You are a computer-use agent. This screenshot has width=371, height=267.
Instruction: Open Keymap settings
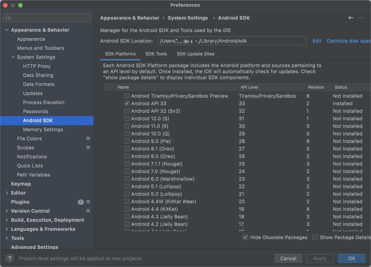click(x=21, y=184)
